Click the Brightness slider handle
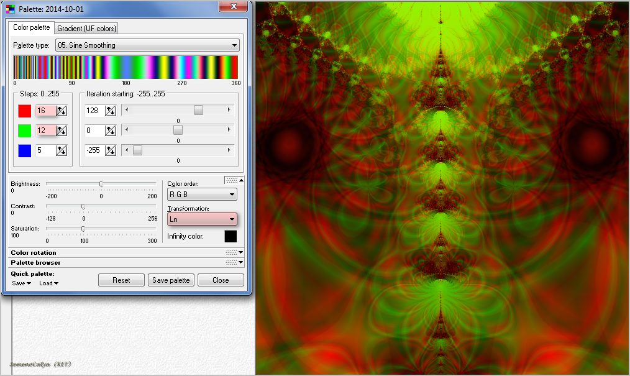Image resolution: width=630 pixels, height=376 pixels. (x=101, y=184)
